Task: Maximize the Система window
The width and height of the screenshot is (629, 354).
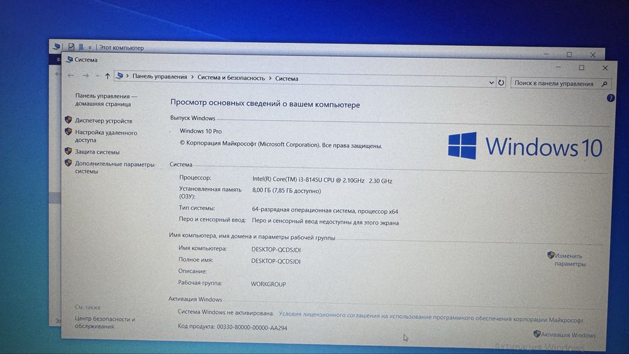Action: [581, 68]
